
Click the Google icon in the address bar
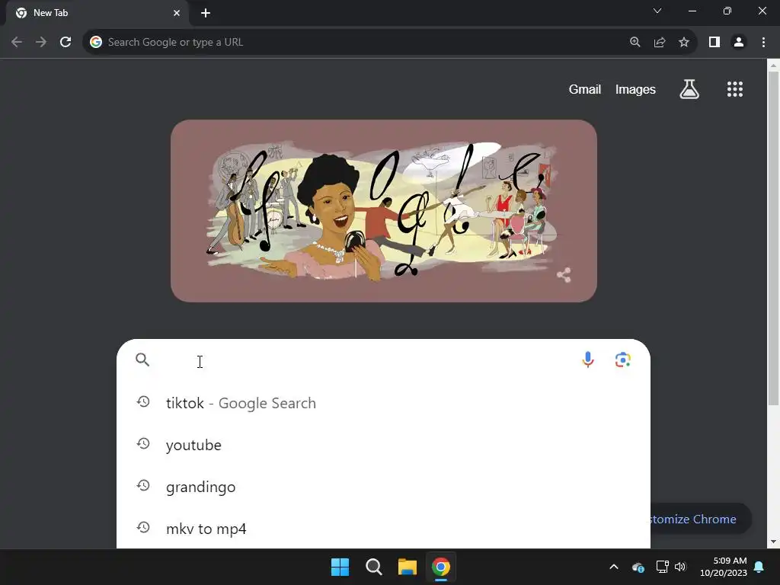coord(96,43)
